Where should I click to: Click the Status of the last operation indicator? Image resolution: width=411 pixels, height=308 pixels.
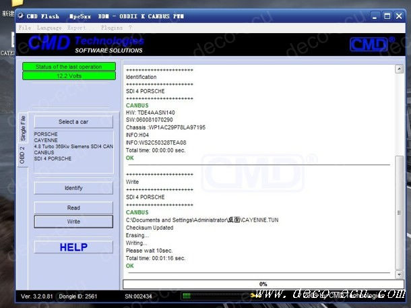point(69,67)
